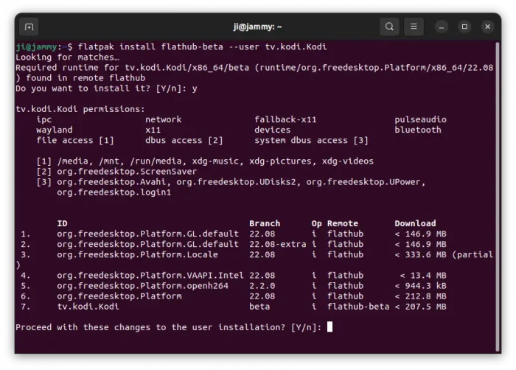This screenshot has height=370, width=516.
Task: Open a new terminal tab
Action: click(29, 27)
